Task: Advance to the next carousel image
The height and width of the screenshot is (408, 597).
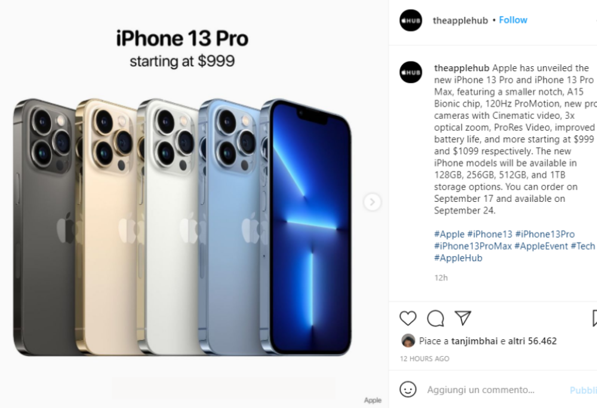Action: tap(372, 202)
